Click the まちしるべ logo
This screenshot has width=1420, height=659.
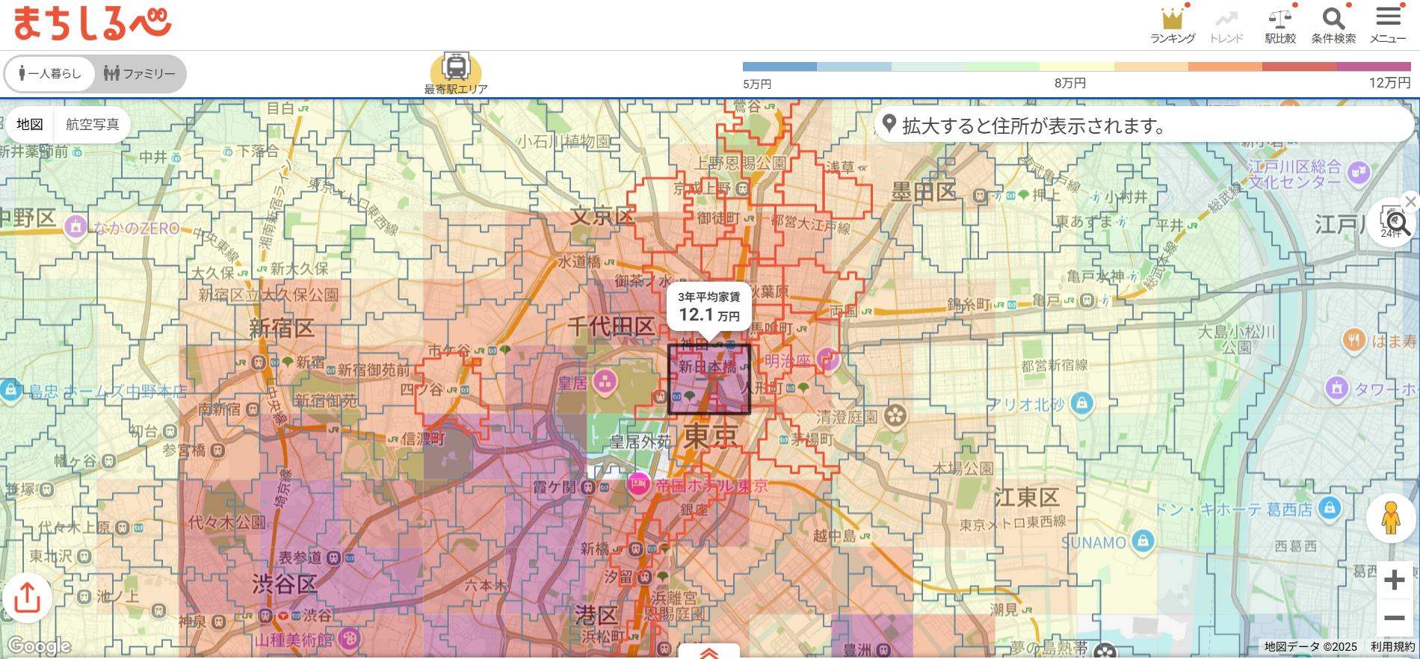[x=93, y=23]
